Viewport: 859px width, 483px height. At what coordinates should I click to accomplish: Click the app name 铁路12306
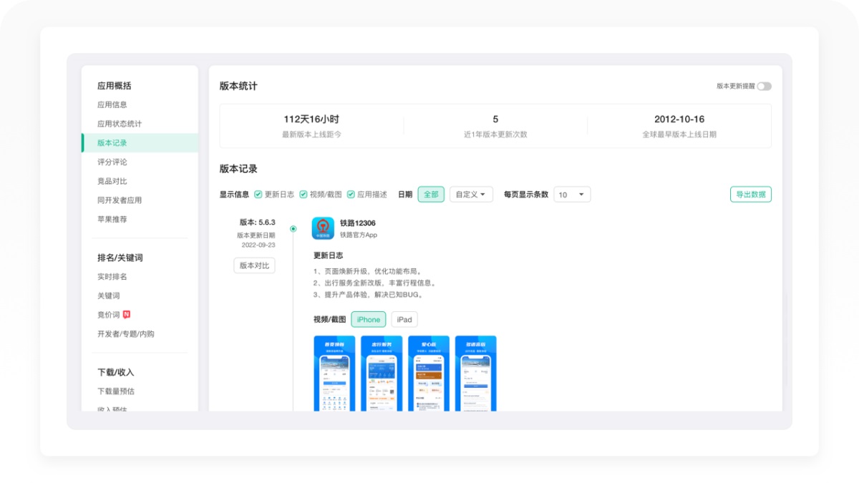[358, 223]
